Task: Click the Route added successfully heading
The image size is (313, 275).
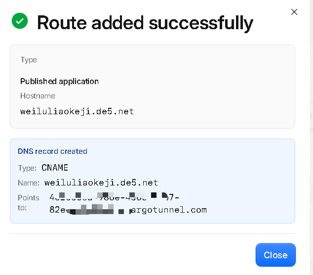Action: [145, 23]
